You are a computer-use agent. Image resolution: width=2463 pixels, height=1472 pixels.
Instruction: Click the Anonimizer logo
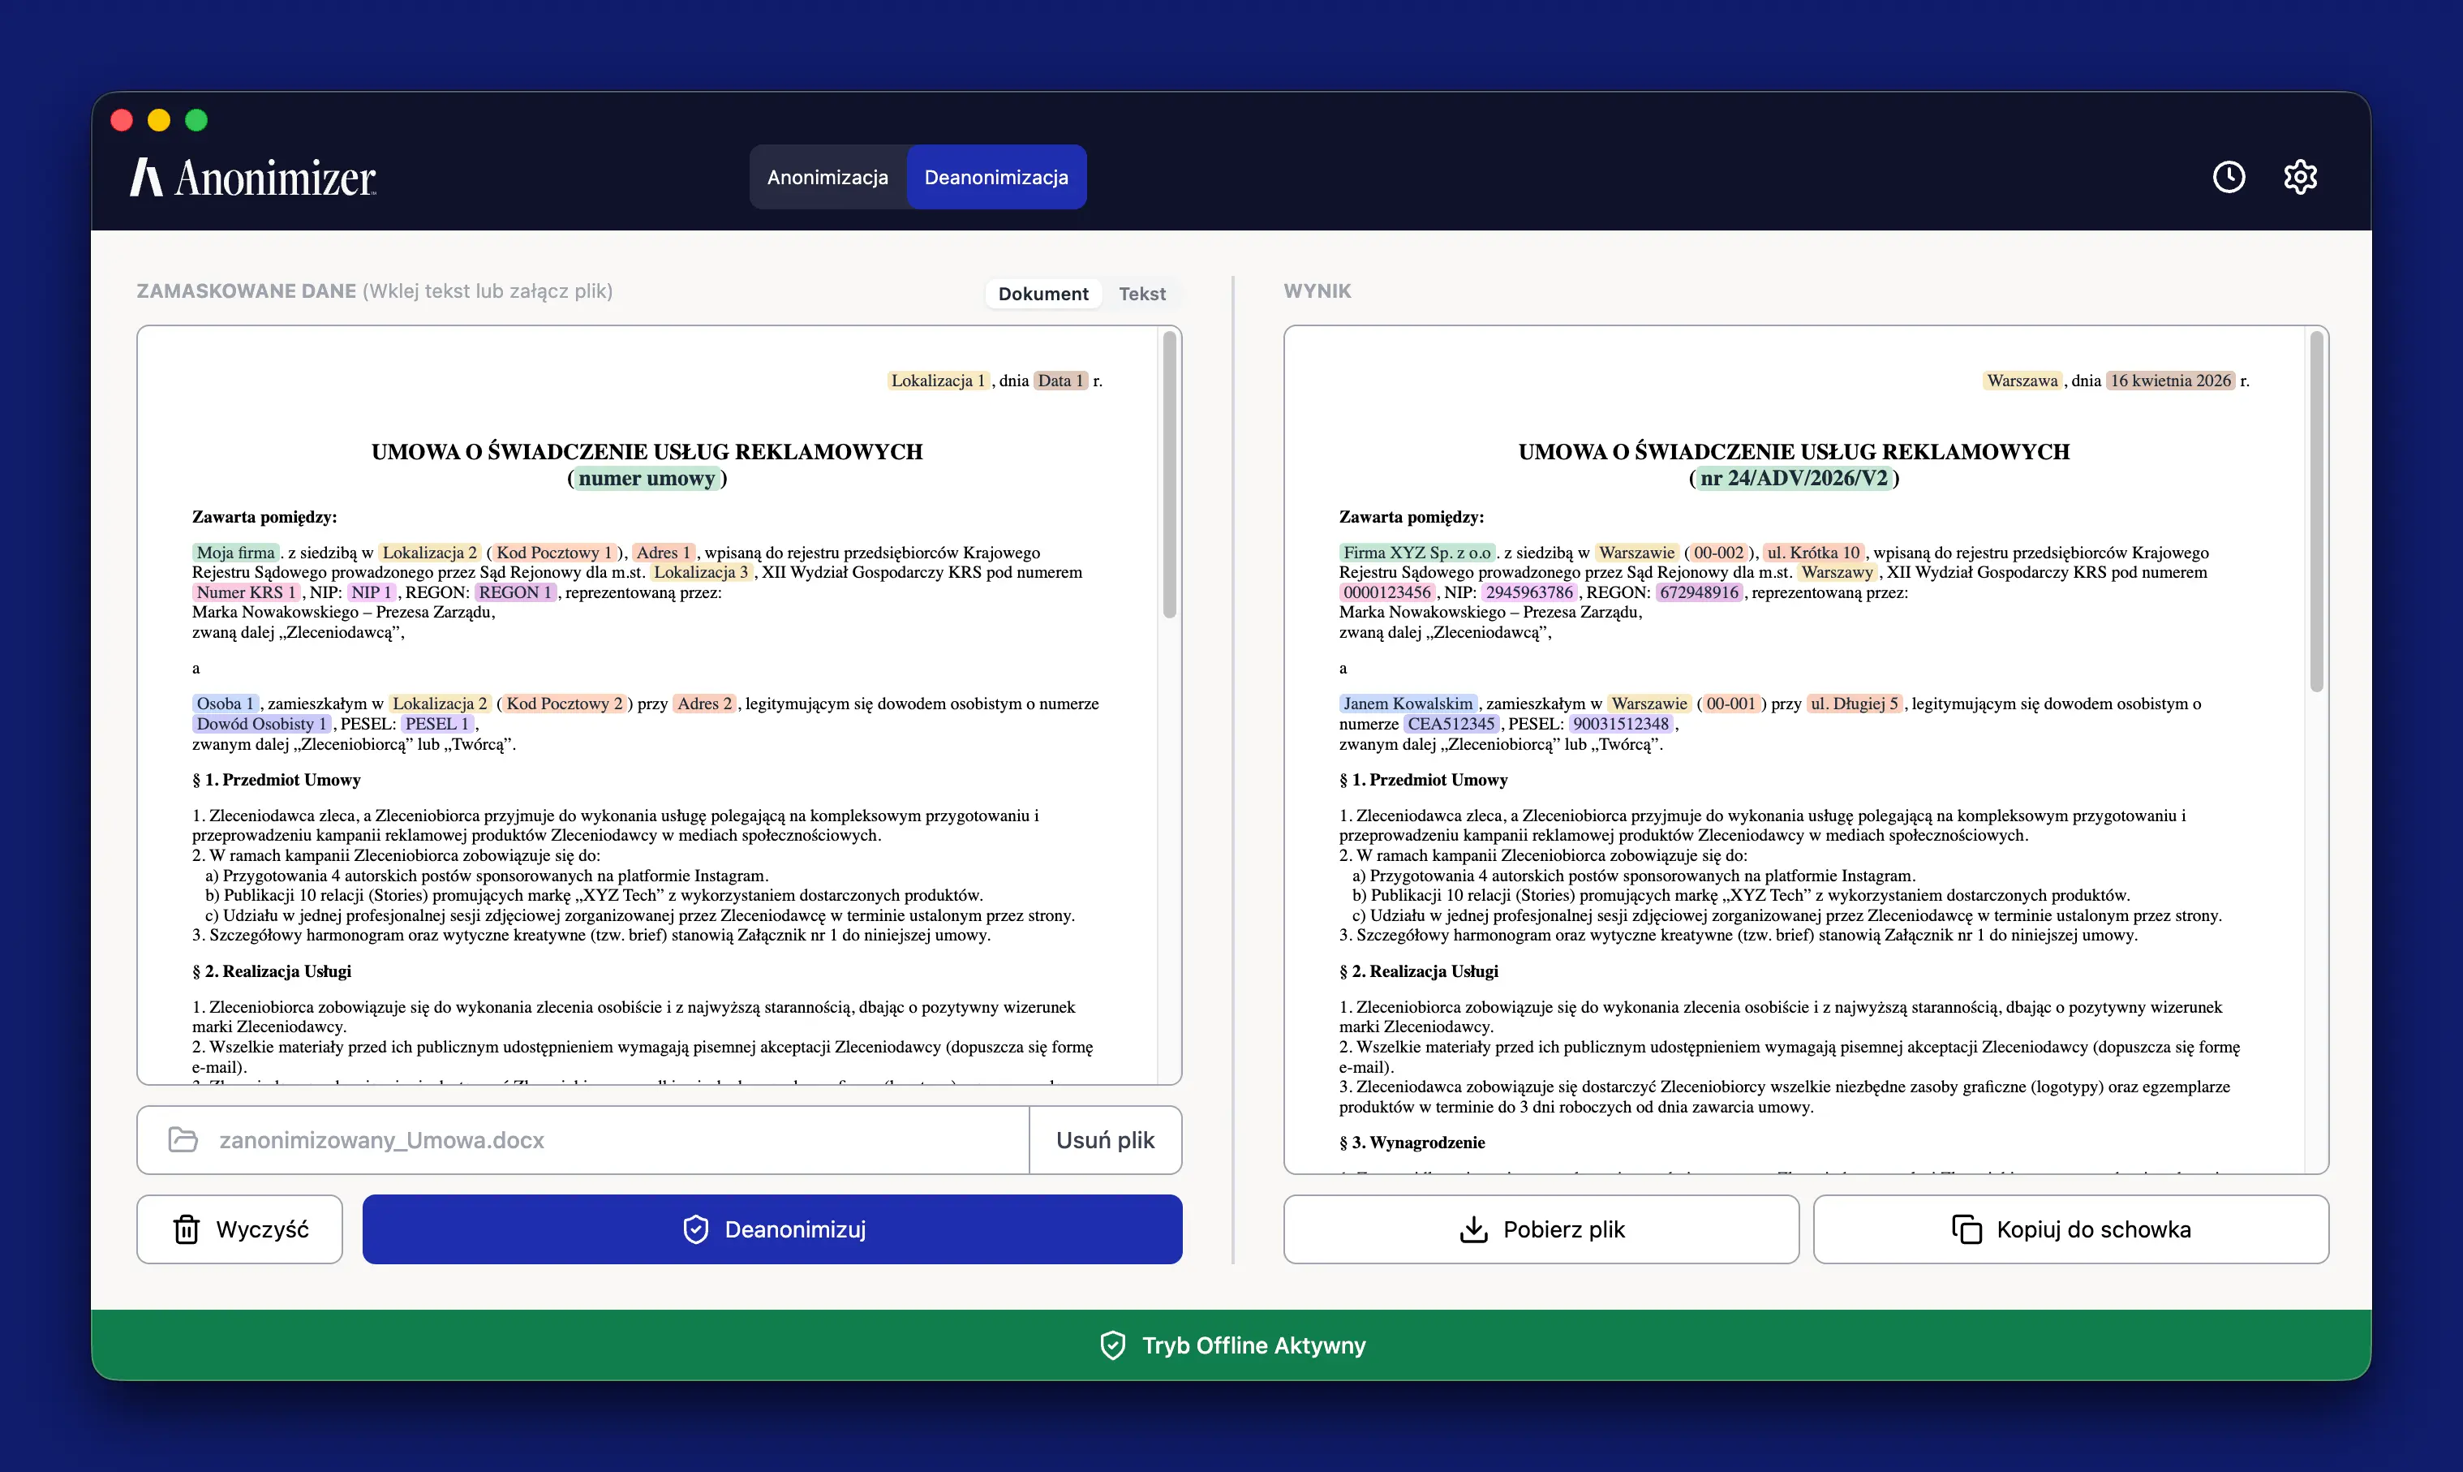point(253,178)
